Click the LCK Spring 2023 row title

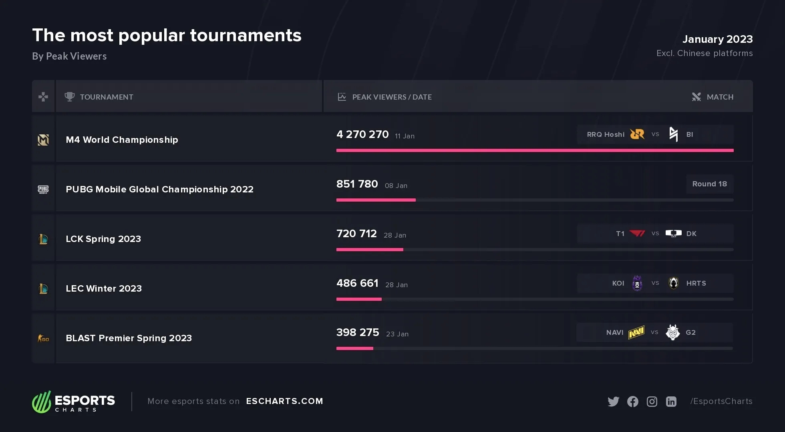pos(103,239)
